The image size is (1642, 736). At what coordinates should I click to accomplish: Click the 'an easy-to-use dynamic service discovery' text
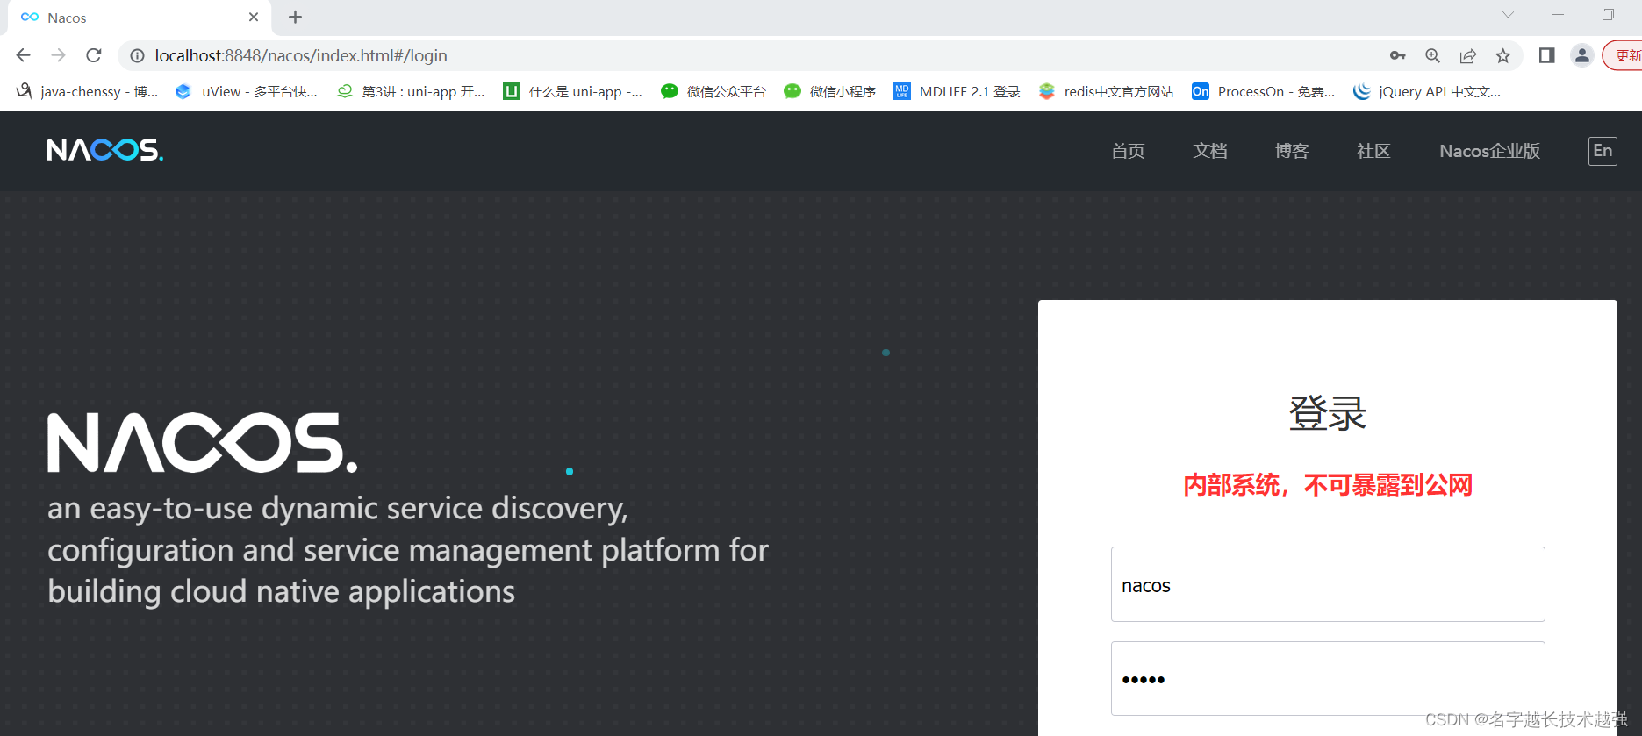click(338, 509)
